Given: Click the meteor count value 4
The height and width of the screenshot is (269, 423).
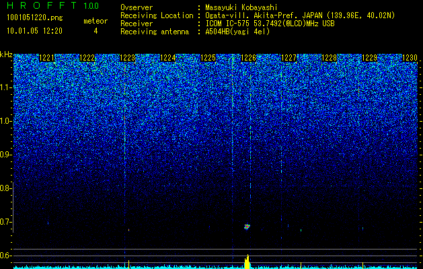Looking at the screenshot, I should pyautogui.click(x=95, y=31).
